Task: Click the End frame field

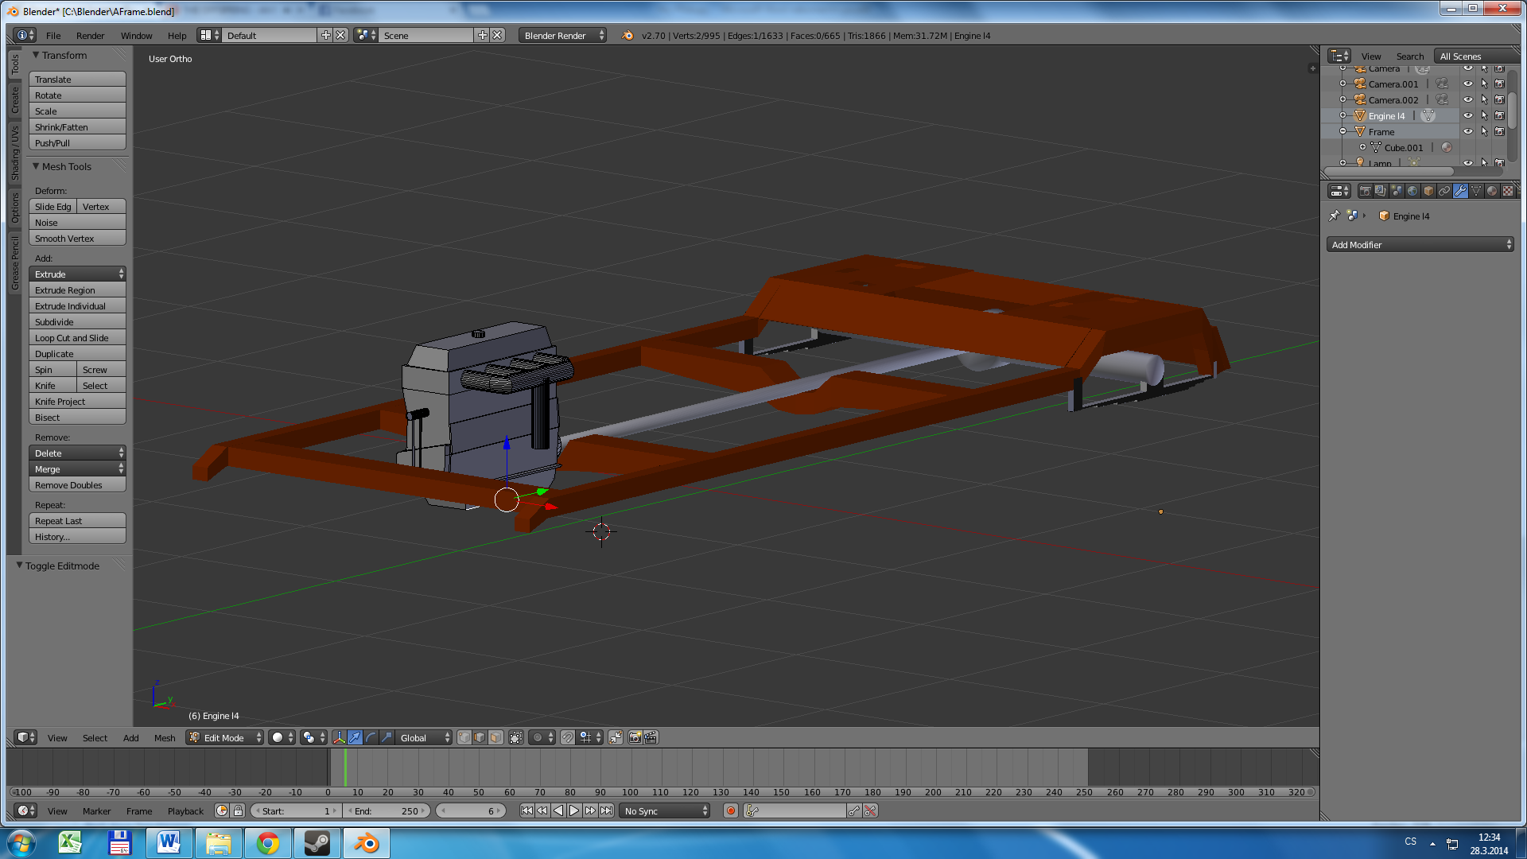Action: click(387, 811)
